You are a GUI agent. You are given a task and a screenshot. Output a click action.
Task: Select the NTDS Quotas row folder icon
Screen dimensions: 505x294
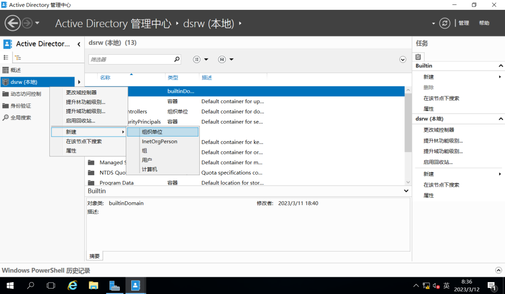pos(91,173)
